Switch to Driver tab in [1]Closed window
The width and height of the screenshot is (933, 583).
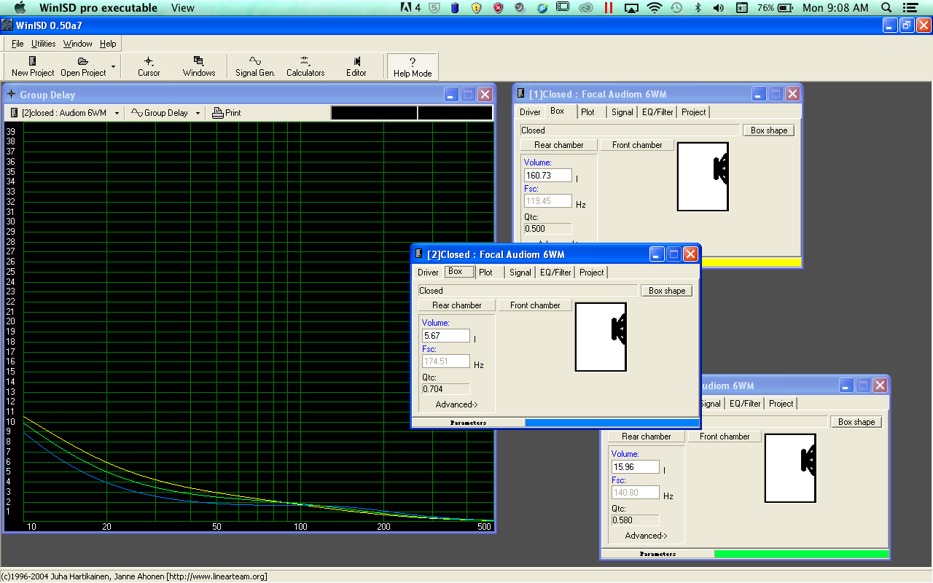pos(530,112)
